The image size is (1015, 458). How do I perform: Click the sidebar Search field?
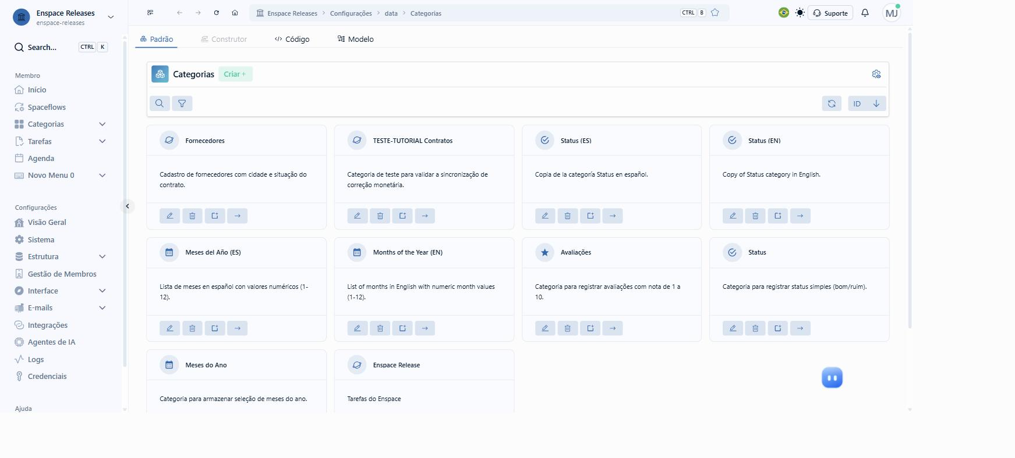point(61,47)
